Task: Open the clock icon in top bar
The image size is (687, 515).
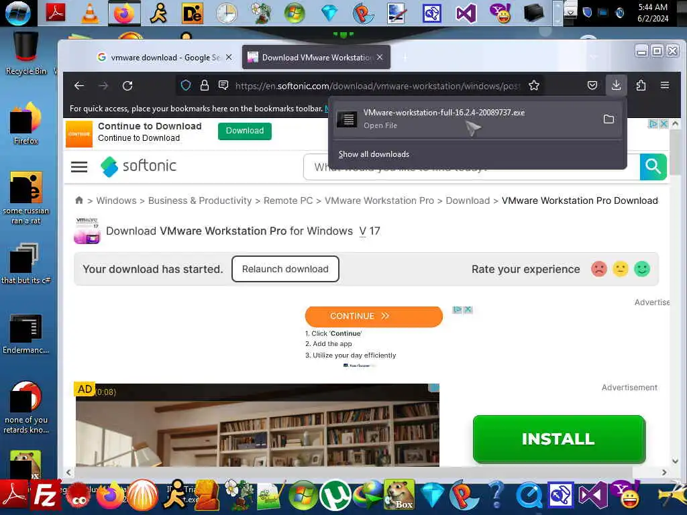Action: pos(227,13)
